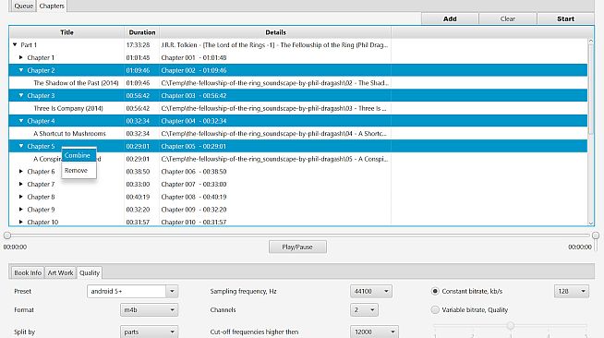Select the Chapter 6 row title
This screenshot has height=338, width=604.
(x=41, y=172)
